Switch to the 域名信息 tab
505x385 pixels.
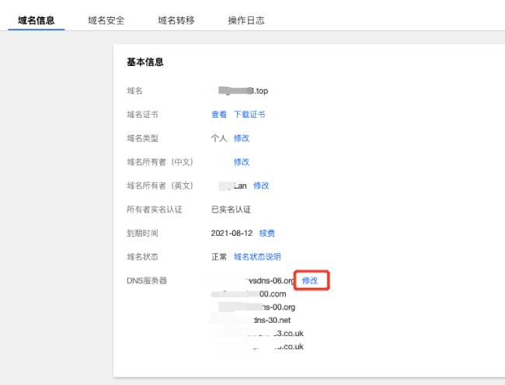click(x=37, y=20)
